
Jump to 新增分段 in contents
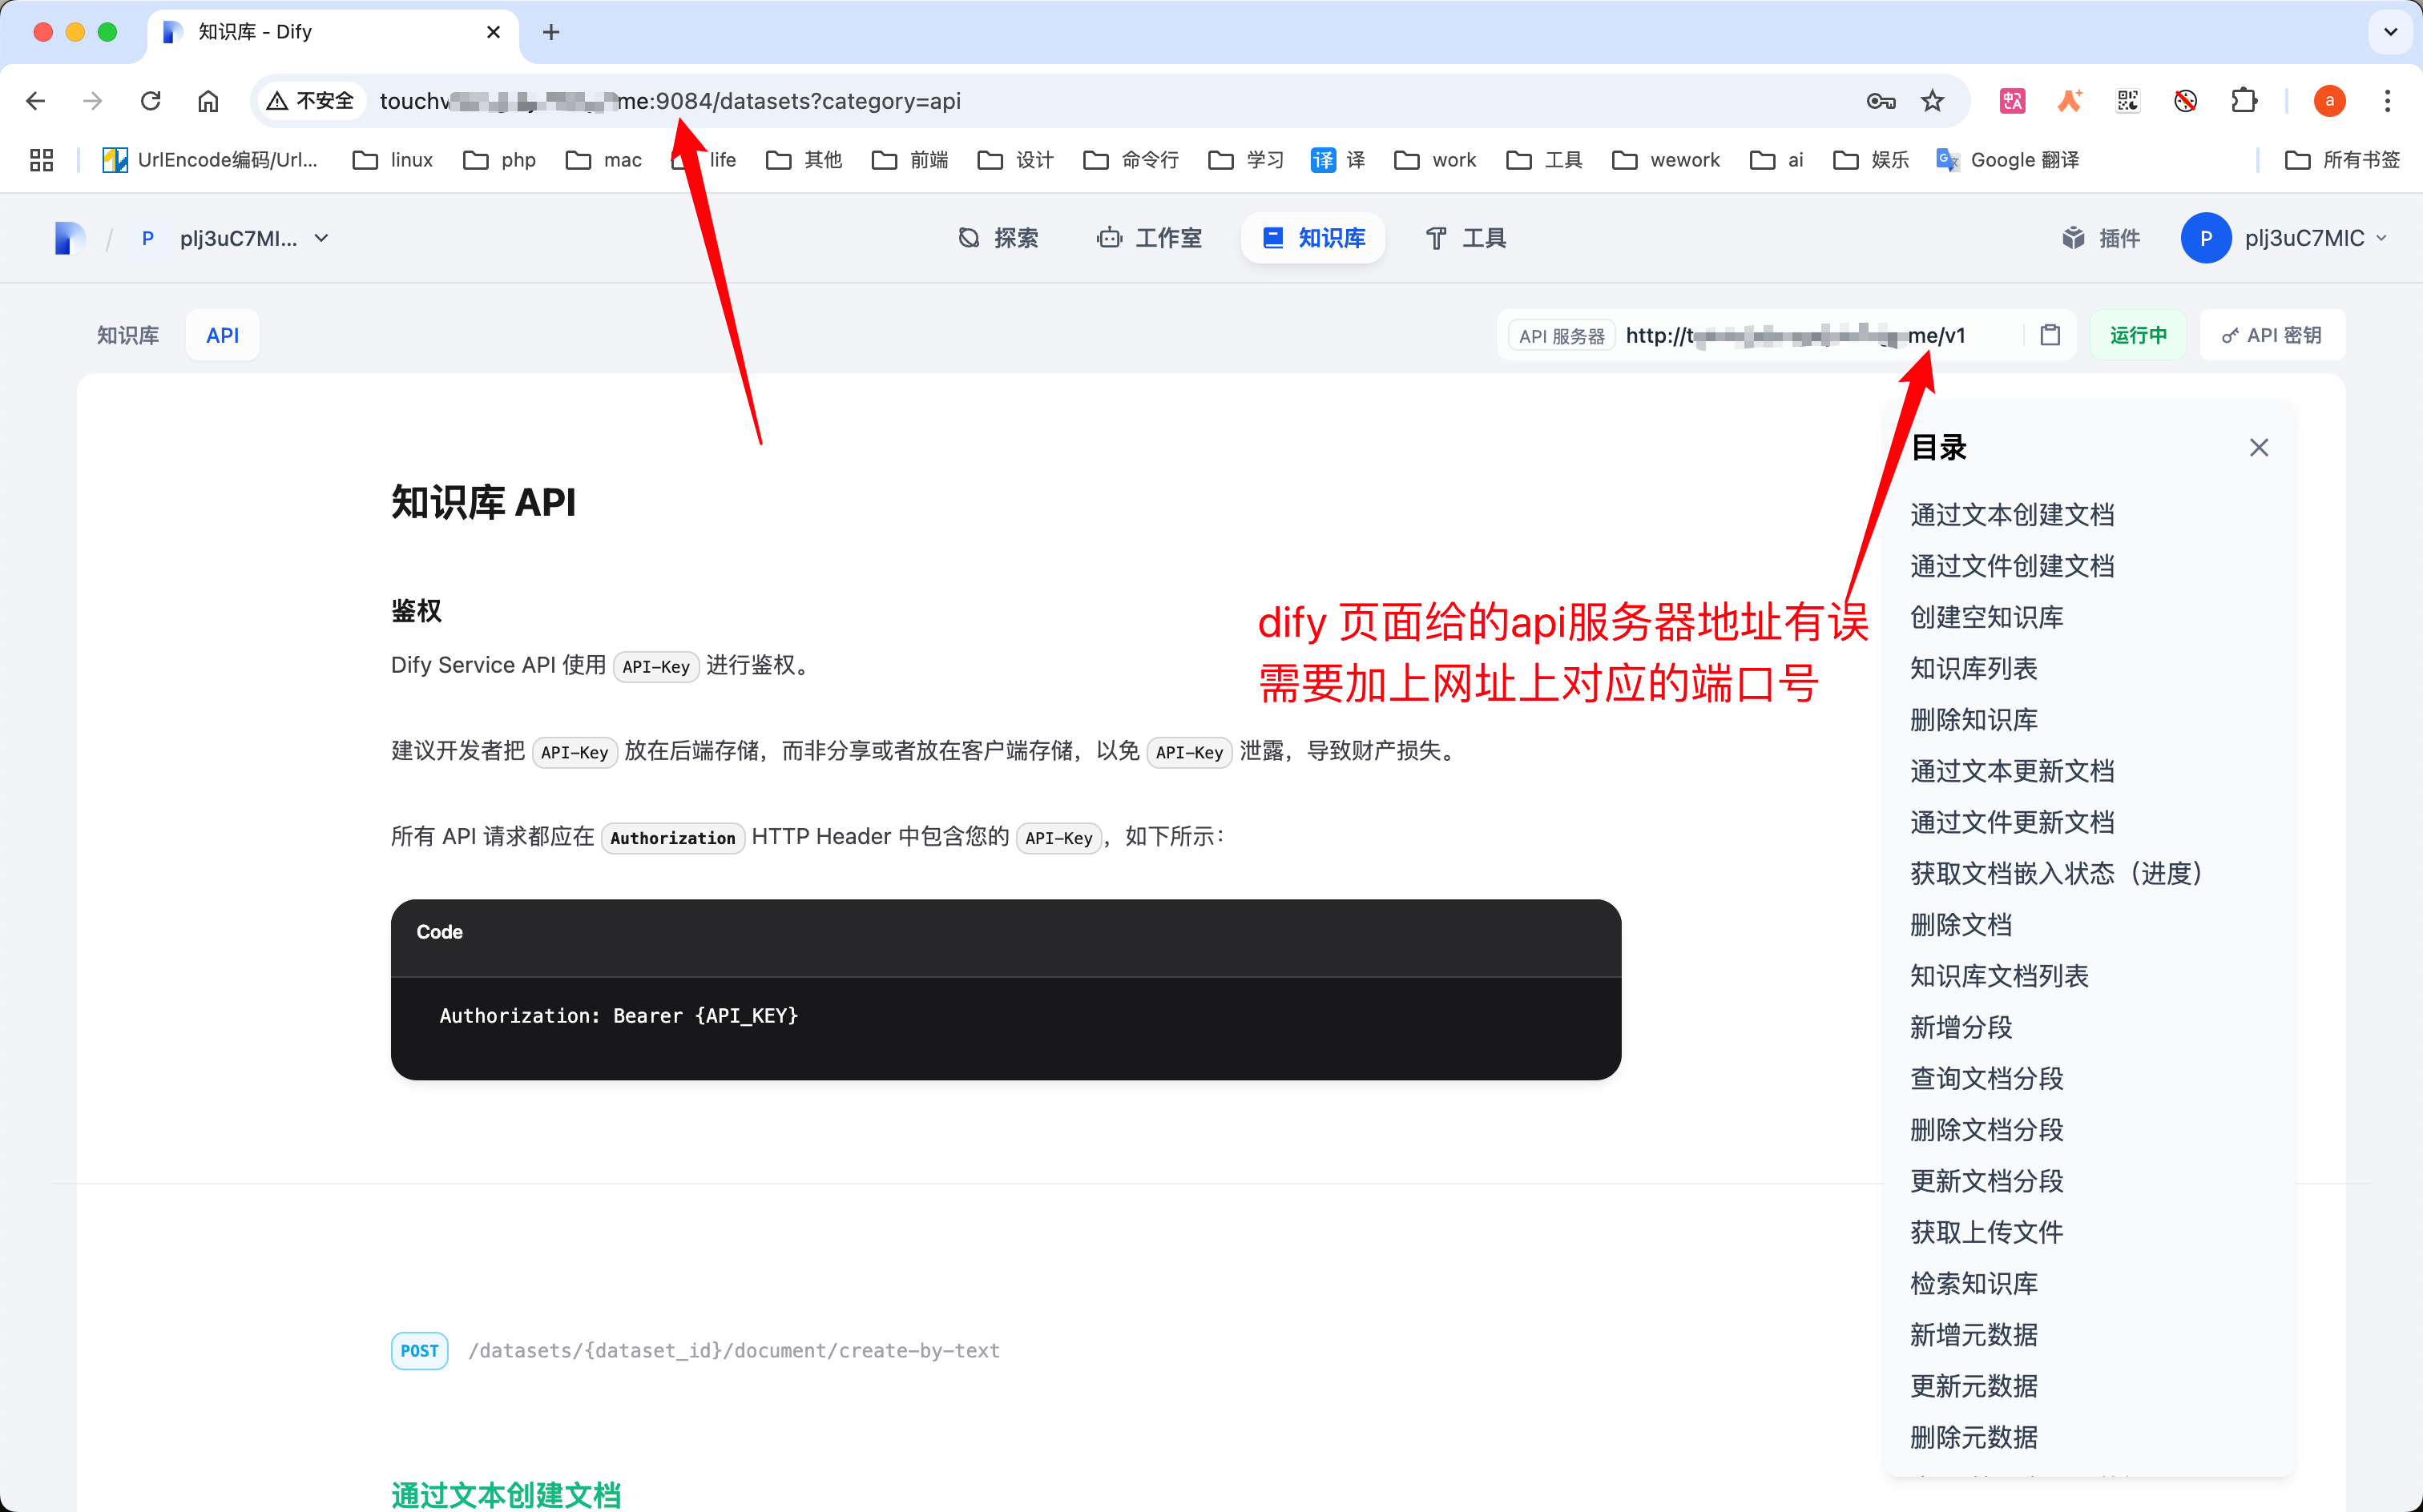[1960, 1027]
